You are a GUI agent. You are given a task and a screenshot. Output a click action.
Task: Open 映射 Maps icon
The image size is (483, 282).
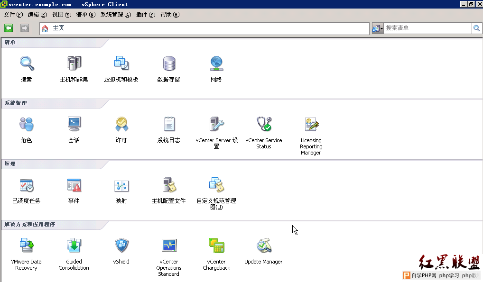(121, 186)
